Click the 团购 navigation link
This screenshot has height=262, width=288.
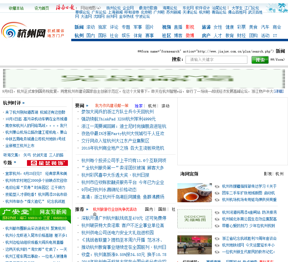(253, 36)
